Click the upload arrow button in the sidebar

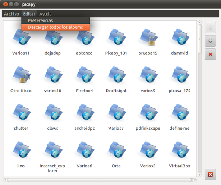(x=210, y=28)
